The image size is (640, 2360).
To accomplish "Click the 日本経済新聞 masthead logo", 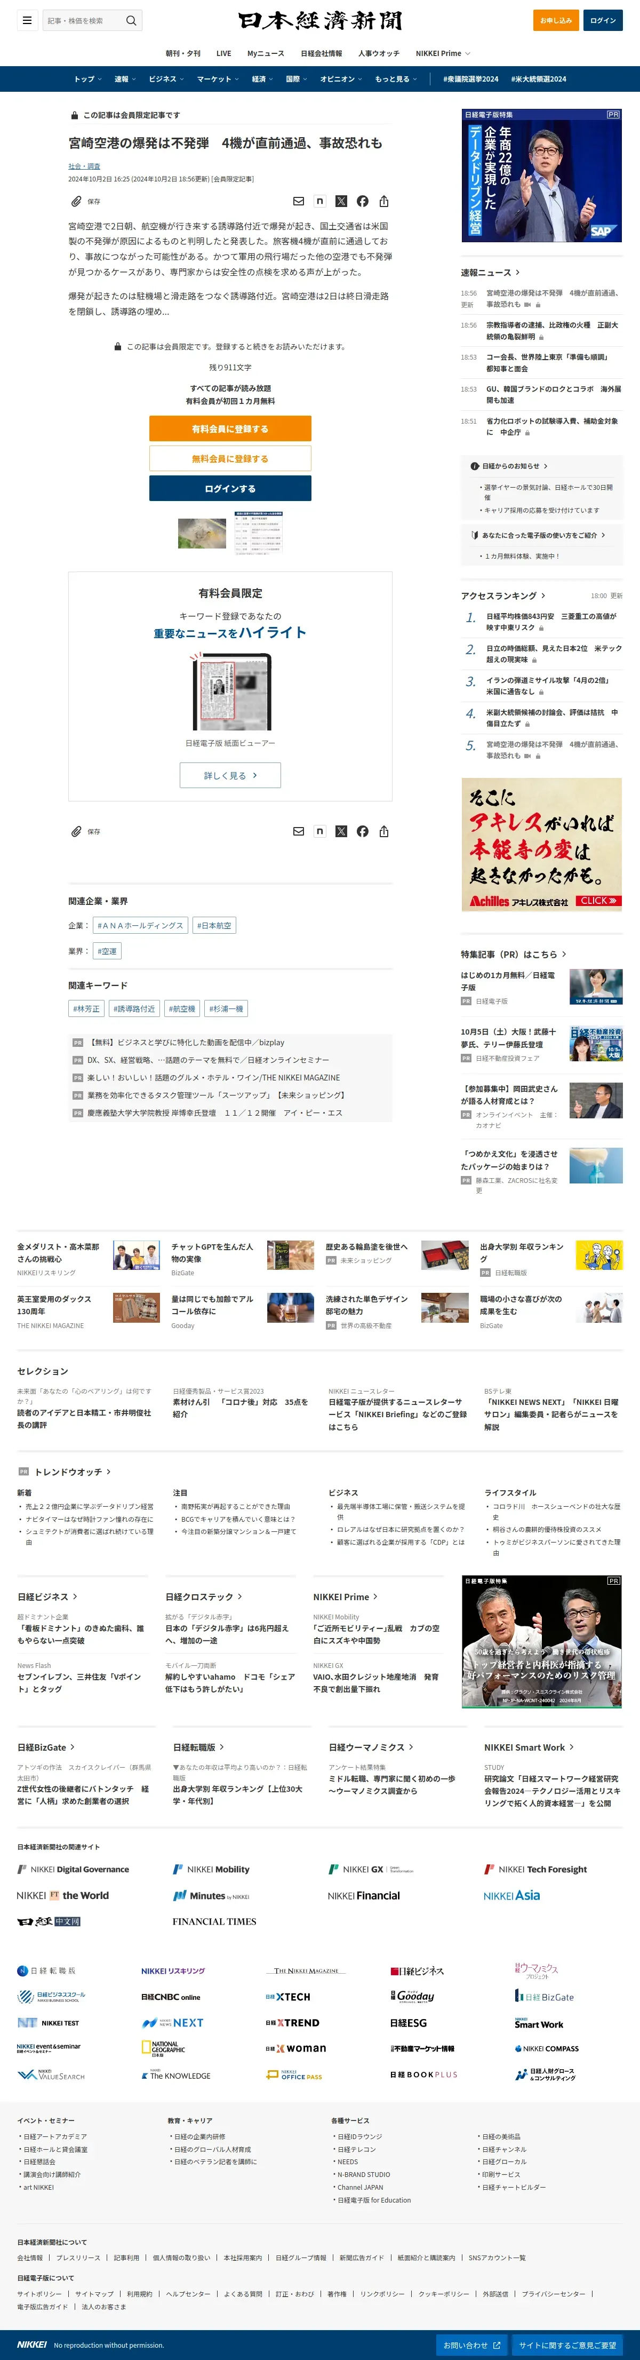I will (x=319, y=20).
